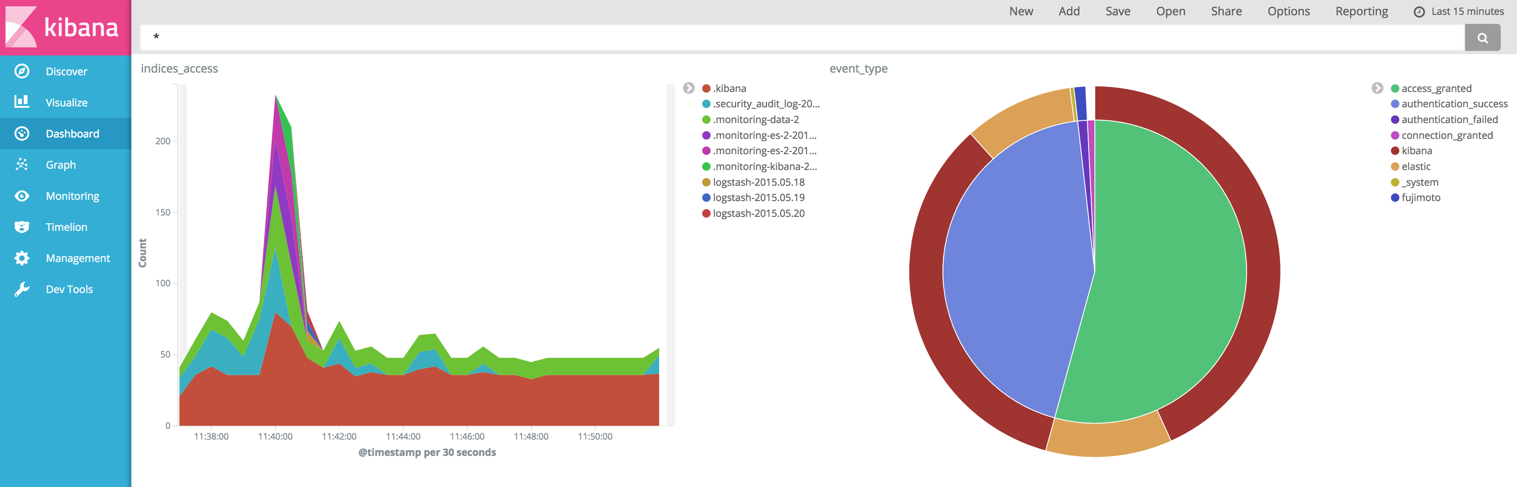Create a New dashboard
The width and height of the screenshot is (1517, 487).
coord(1020,11)
